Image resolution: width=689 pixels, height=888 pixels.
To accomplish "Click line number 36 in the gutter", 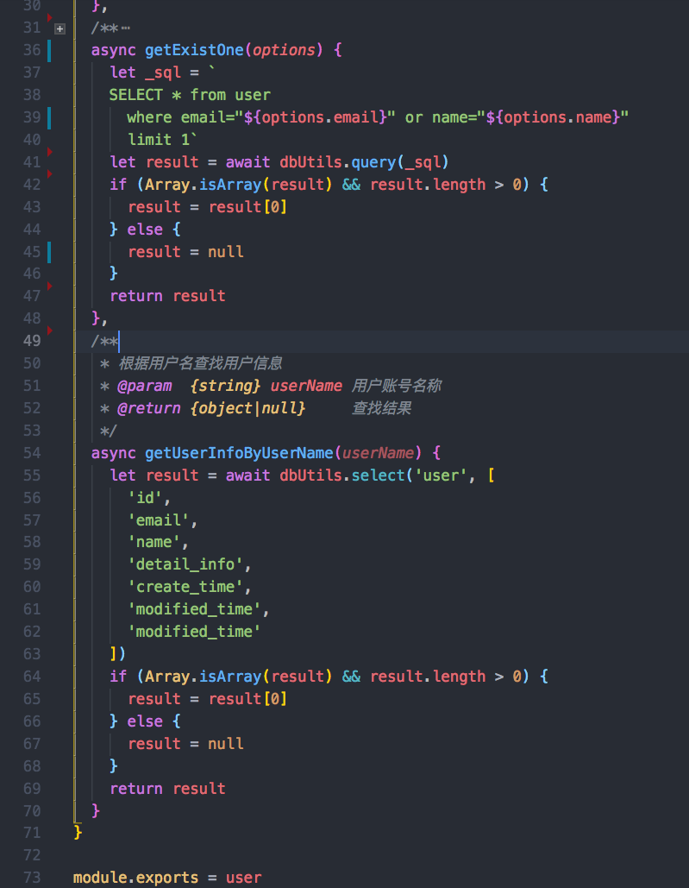I will 32,50.
